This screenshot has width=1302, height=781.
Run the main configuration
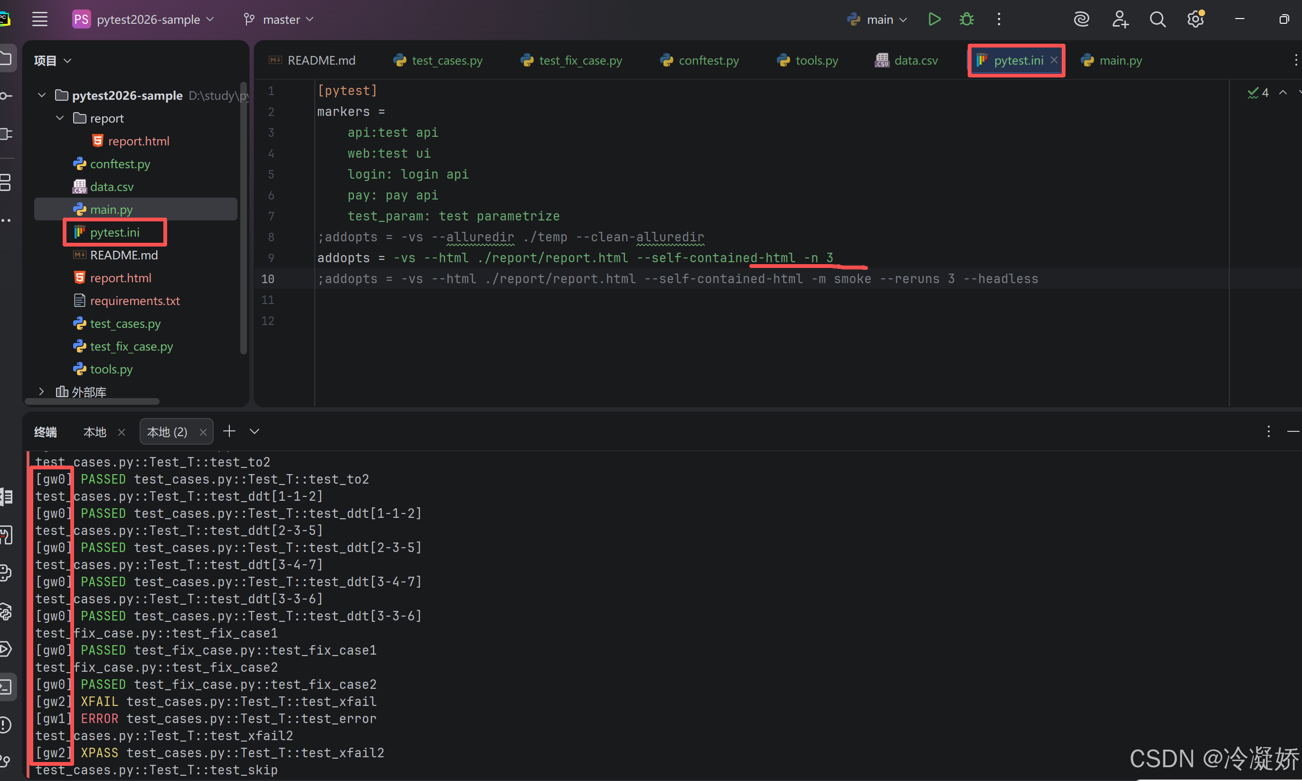point(934,19)
